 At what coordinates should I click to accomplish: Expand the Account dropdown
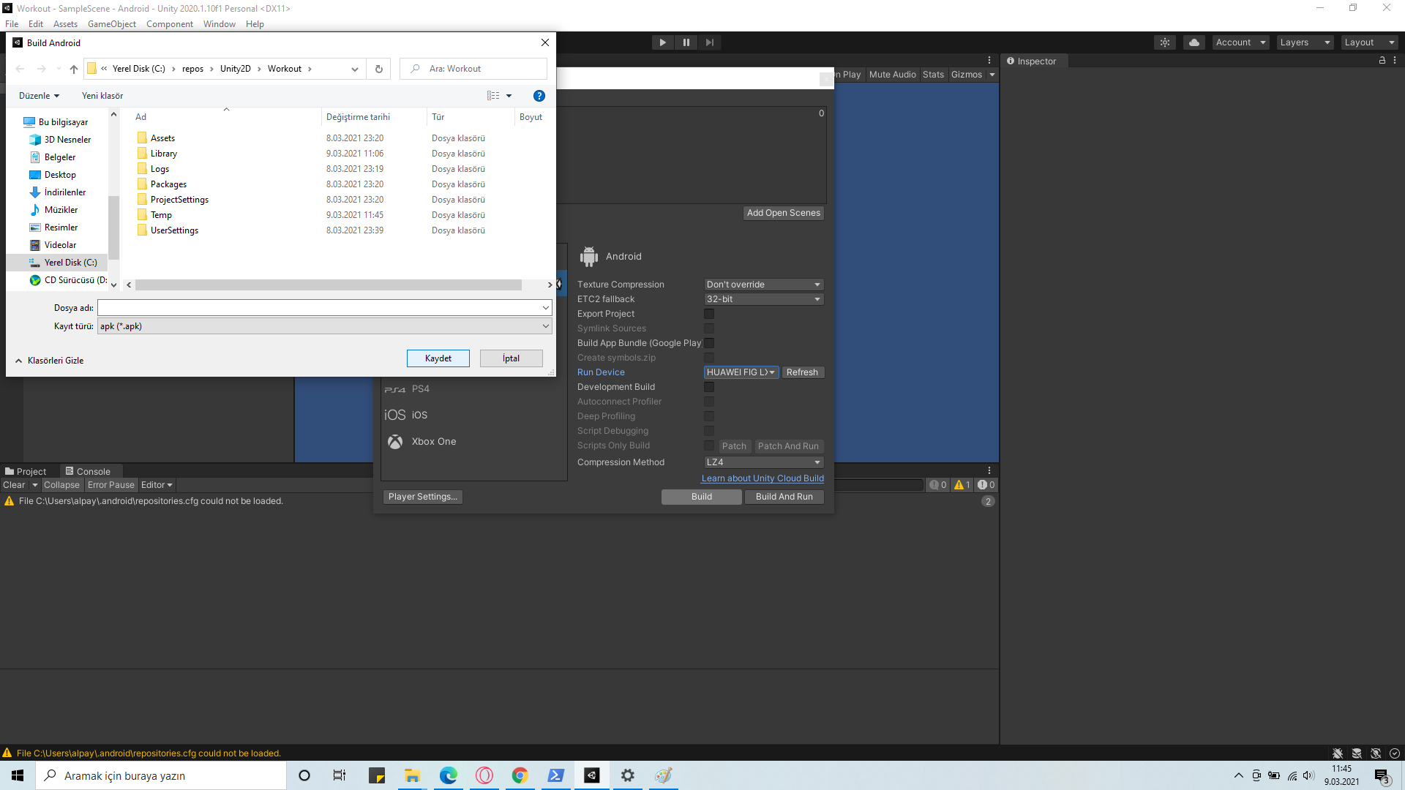pyautogui.click(x=1241, y=42)
